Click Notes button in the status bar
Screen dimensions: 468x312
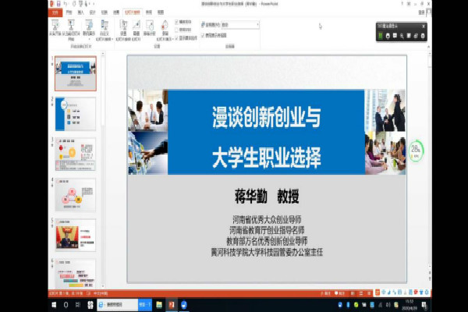point(325,293)
